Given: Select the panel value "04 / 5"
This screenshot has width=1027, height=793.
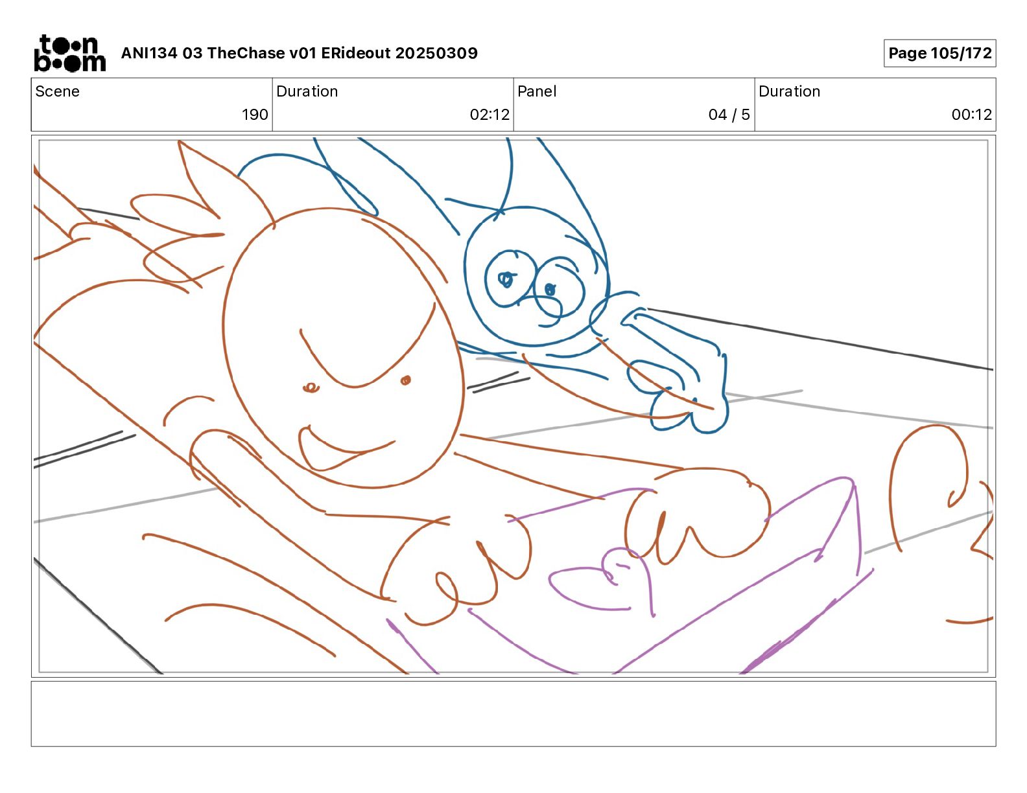Looking at the screenshot, I should (x=729, y=115).
